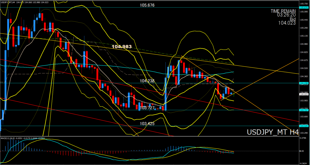
Task: Click the cyan 104.238 tag on price axis
Action: [303, 83]
